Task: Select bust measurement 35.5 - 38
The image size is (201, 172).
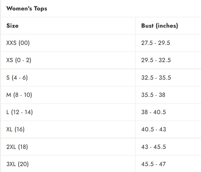Action: pyautogui.click(x=153, y=95)
